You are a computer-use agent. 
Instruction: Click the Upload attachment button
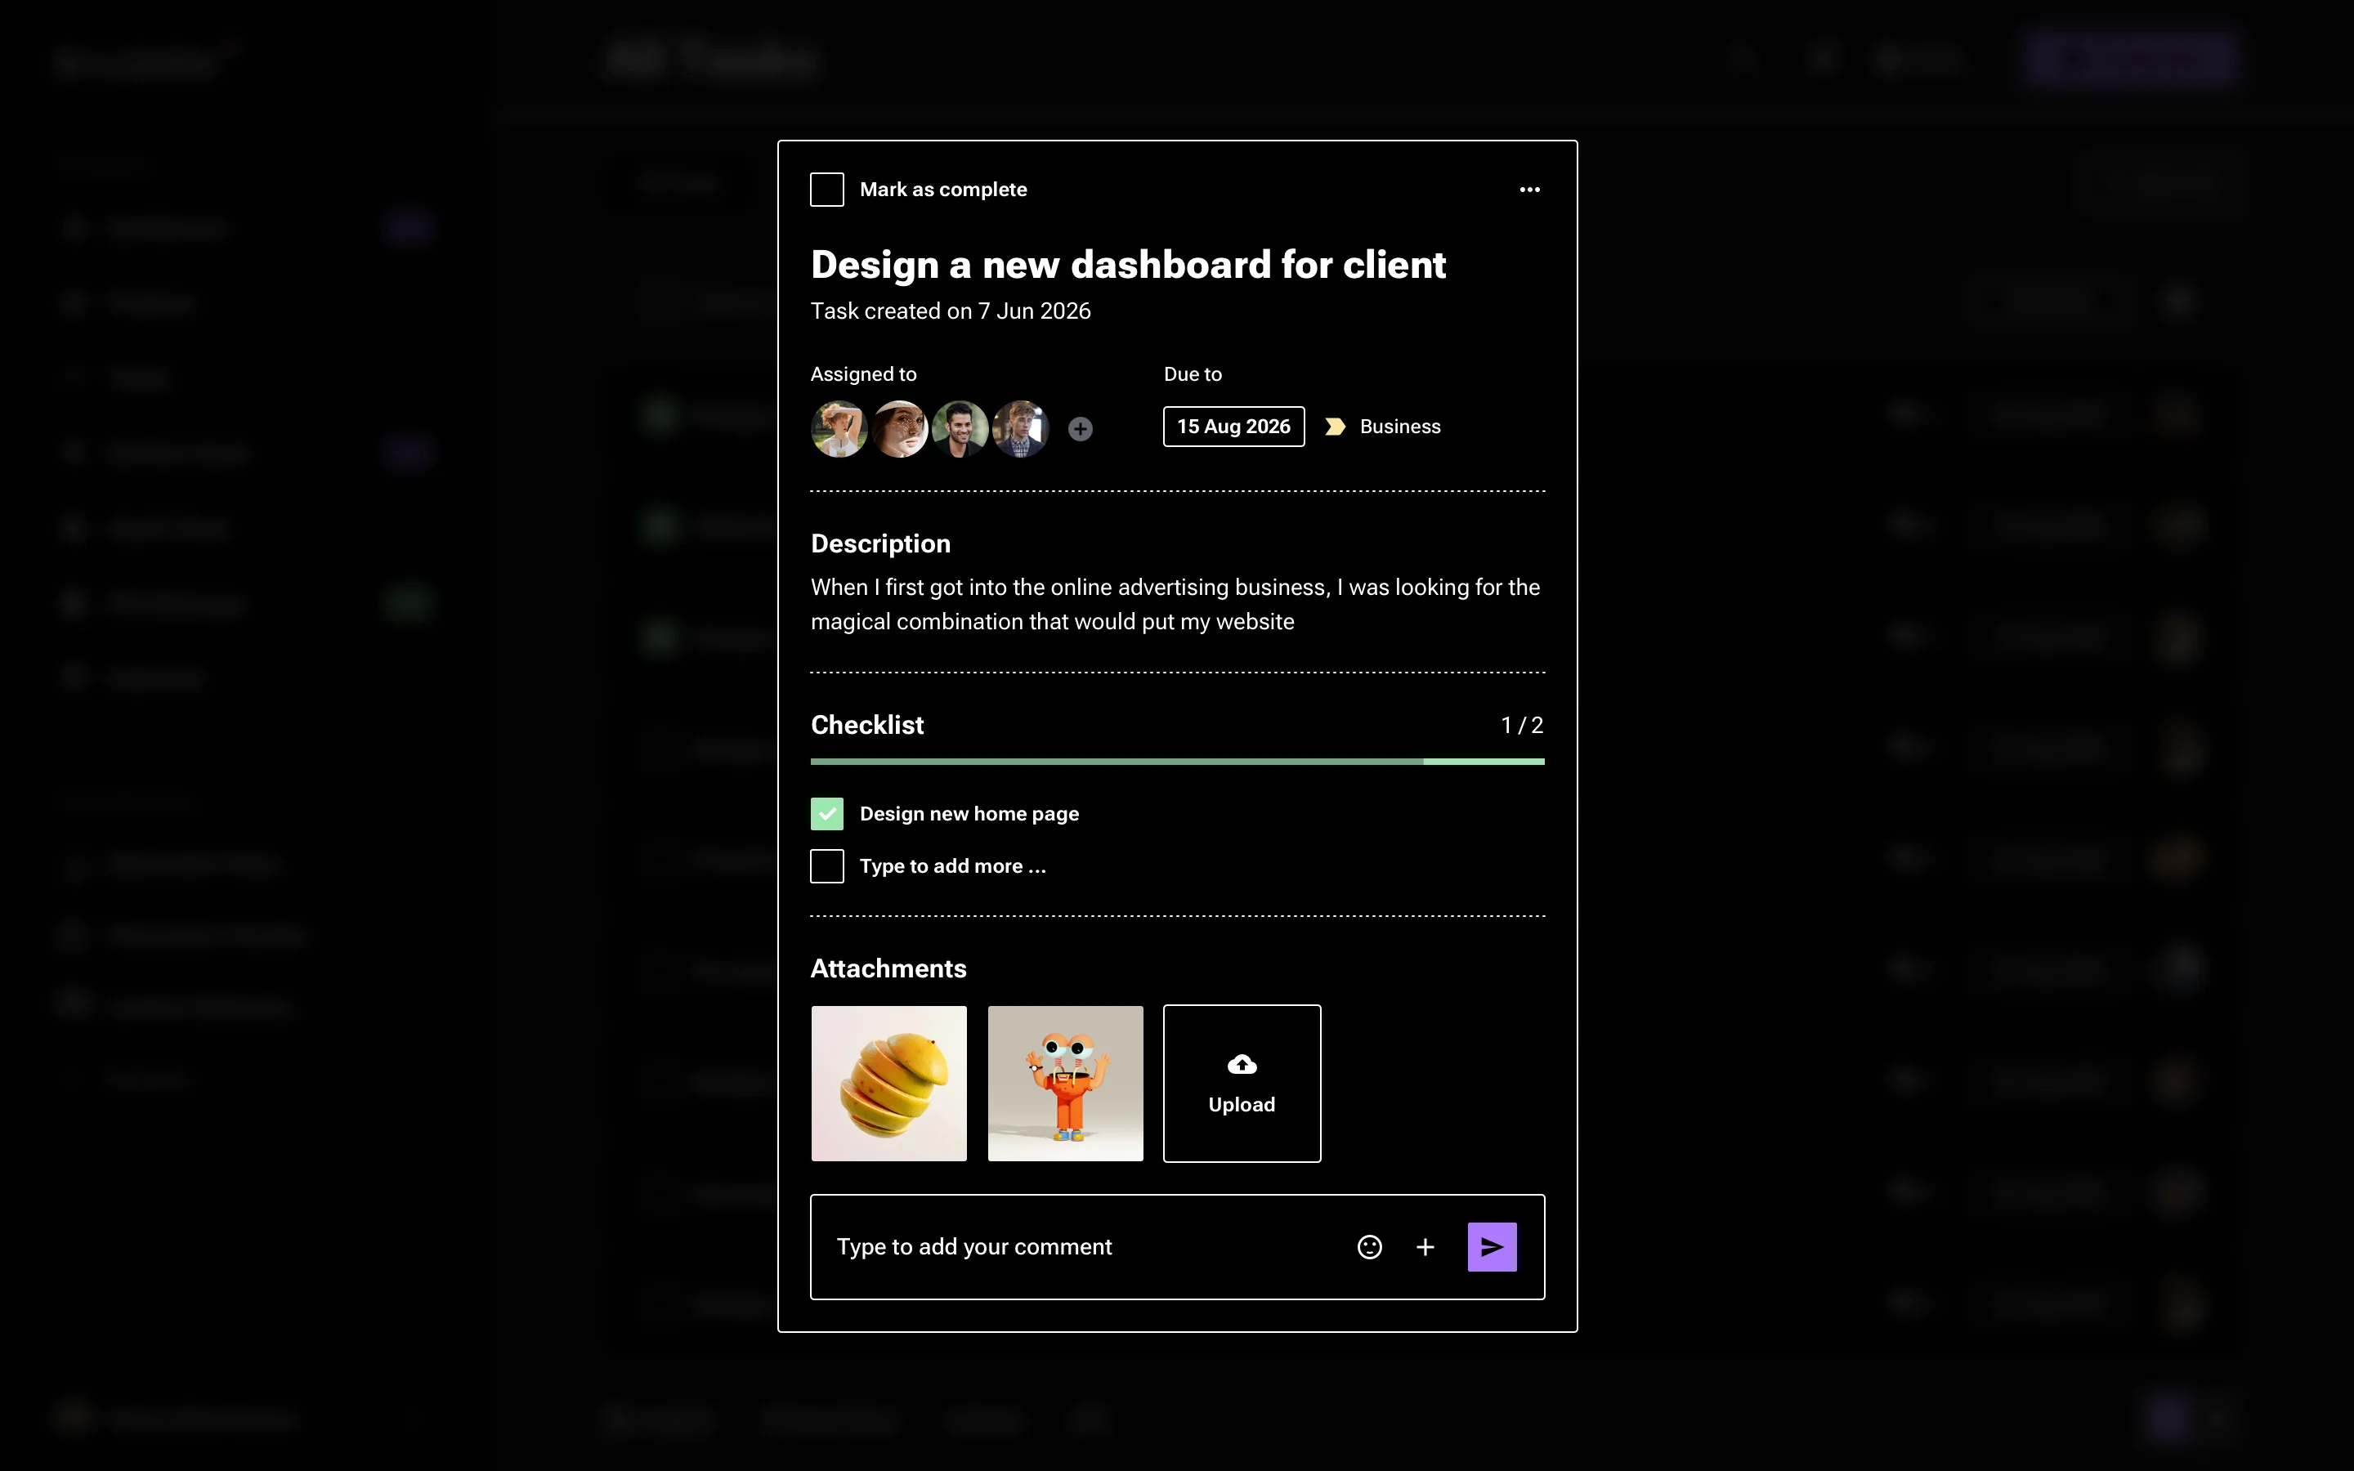pos(1242,1083)
